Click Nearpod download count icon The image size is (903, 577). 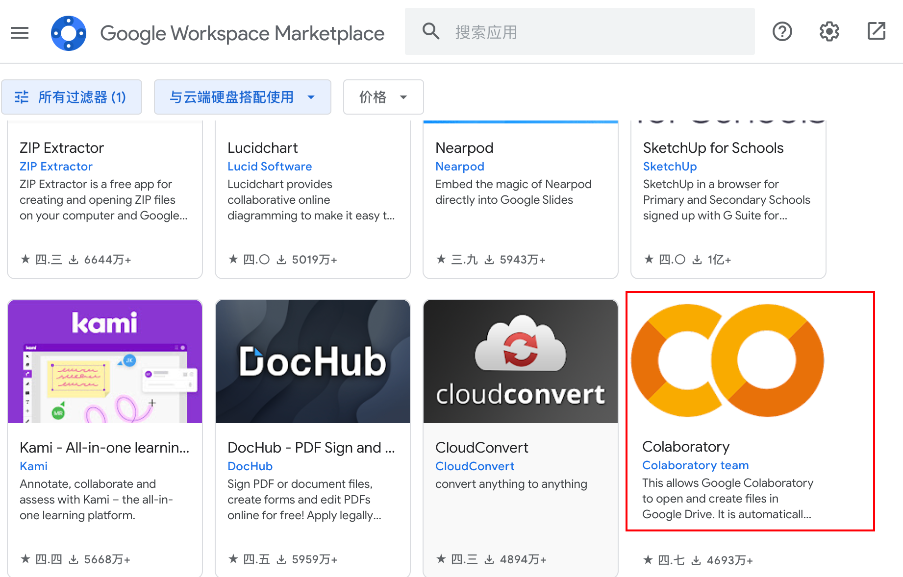coord(489,260)
